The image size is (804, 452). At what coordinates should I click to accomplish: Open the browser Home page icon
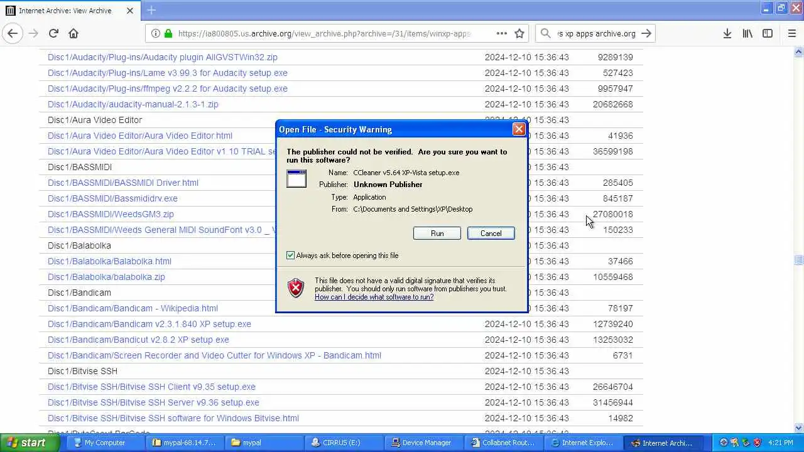click(73, 34)
